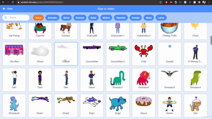Screen dimensions: 212x119
Task: Choose the Characters 1 sprite
Action: coord(118,31)
